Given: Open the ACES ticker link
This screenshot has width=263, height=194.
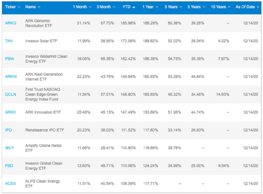Looking at the screenshot, I should [x=10, y=184].
